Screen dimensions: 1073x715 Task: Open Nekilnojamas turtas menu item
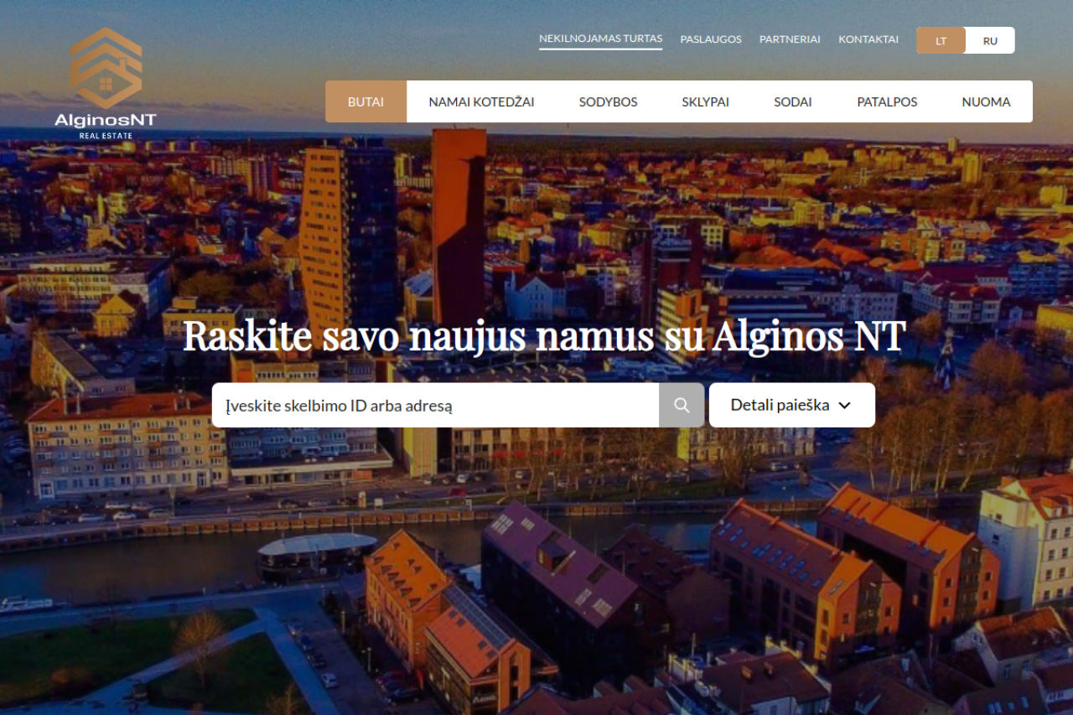pos(600,39)
